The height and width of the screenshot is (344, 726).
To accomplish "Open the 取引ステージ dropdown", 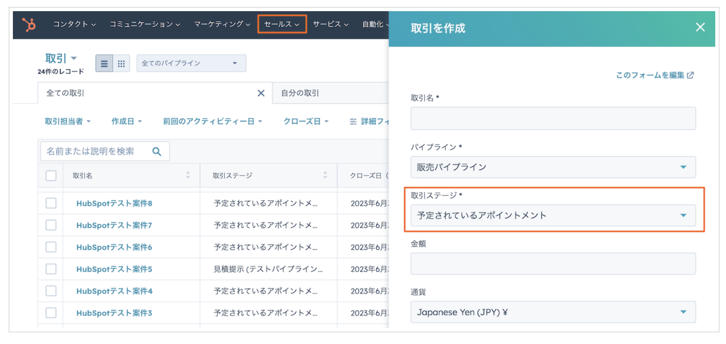I will (552, 215).
